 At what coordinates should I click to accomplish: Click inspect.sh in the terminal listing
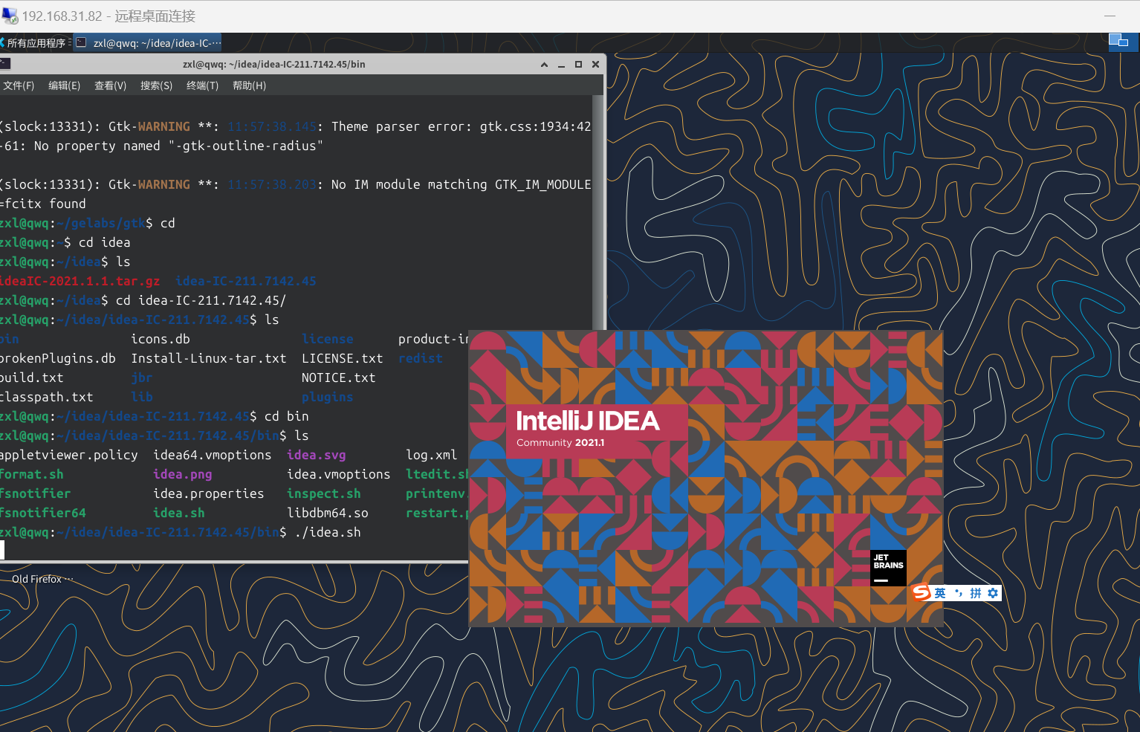click(x=324, y=493)
